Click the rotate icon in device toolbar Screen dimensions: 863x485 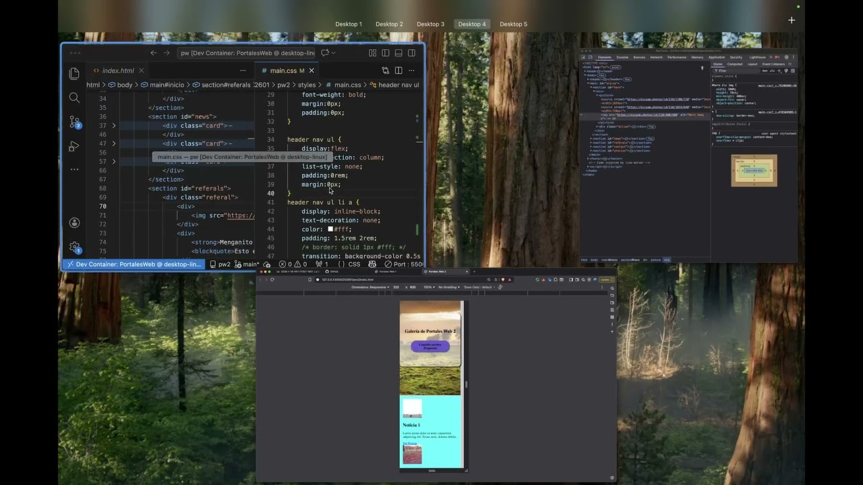pyautogui.click(x=500, y=287)
